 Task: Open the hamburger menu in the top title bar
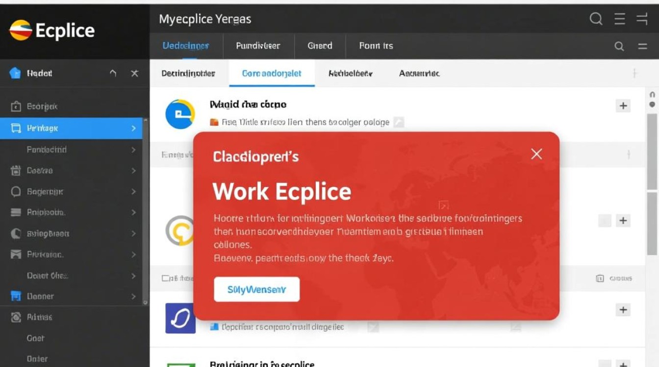click(x=620, y=19)
